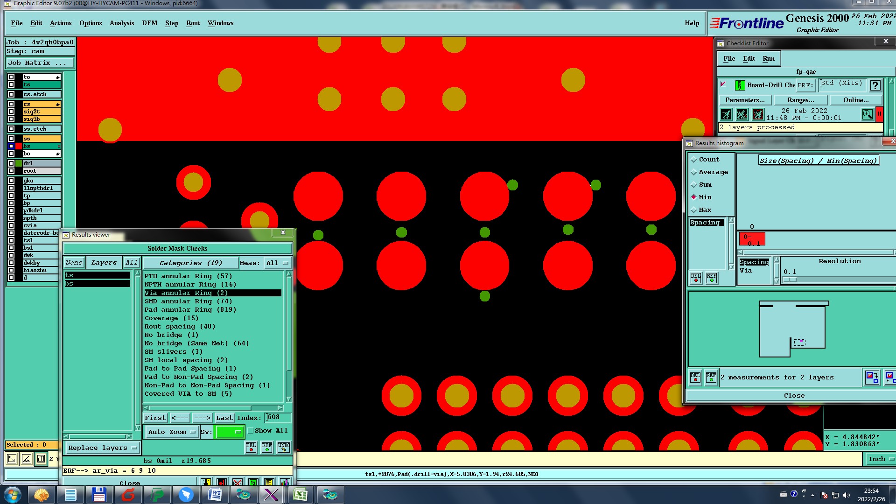This screenshot has width=896, height=504.
Task: Toggle the Board-Drill Checks checkbox
Action: coord(723,84)
